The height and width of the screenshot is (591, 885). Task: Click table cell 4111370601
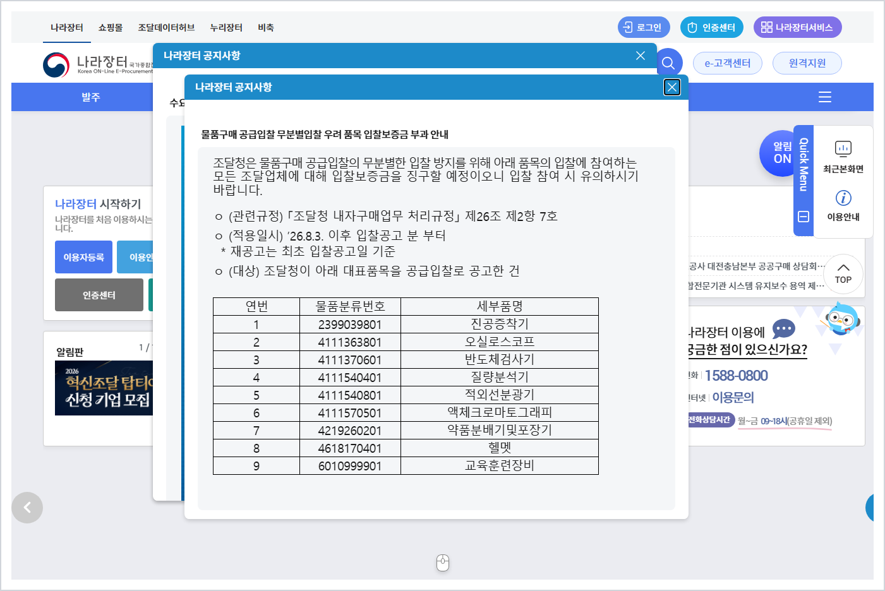tap(350, 360)
